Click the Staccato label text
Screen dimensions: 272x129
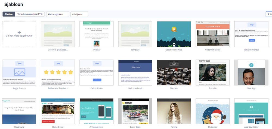tap(174, 88)
